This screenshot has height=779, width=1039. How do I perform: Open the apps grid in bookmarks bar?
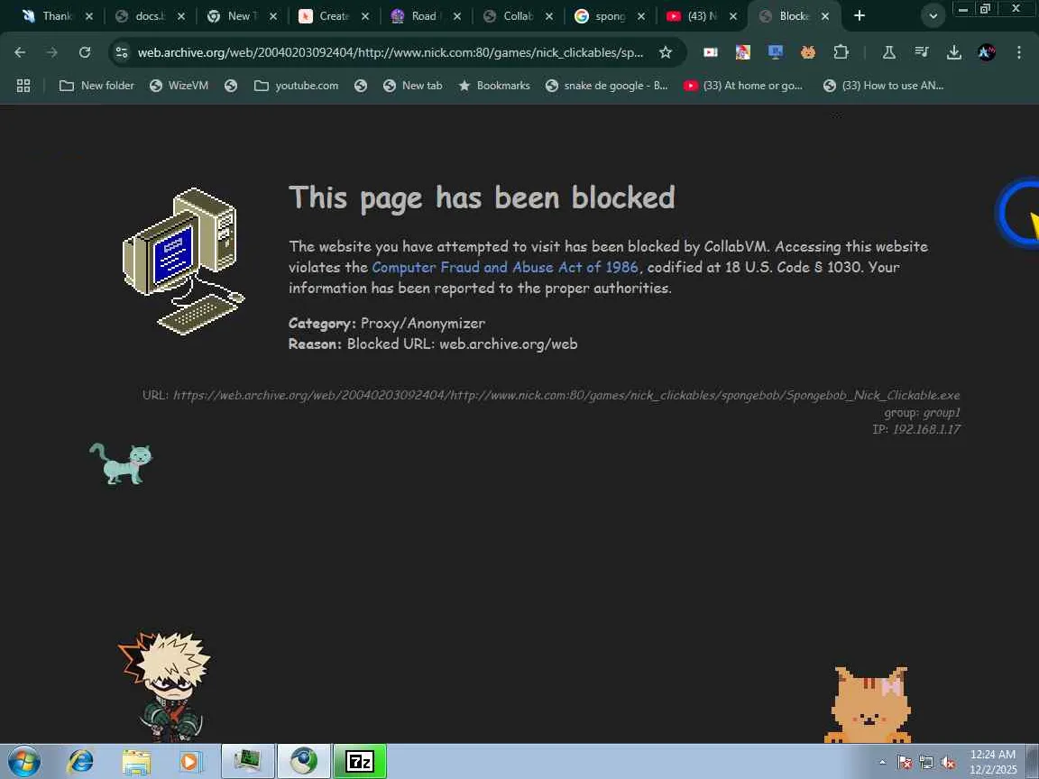coord(23,86)
